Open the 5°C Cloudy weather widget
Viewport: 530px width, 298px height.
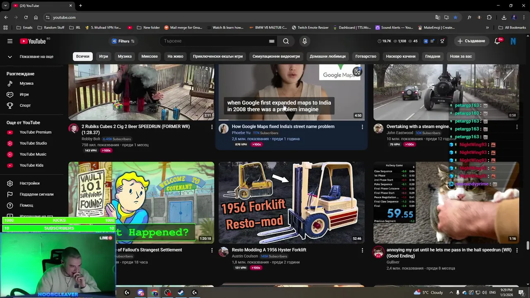428,293
